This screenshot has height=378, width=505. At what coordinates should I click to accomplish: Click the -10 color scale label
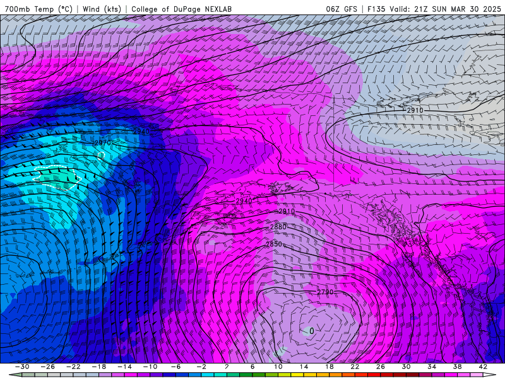click(x=150, y=367)
